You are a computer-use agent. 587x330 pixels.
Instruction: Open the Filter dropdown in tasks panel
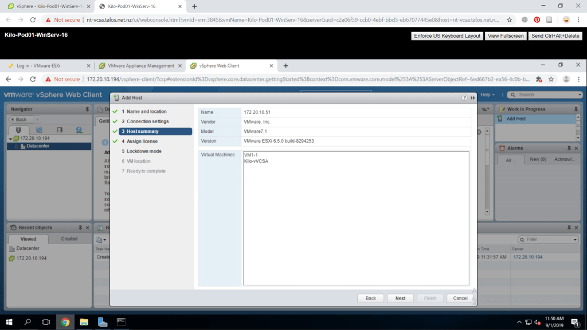[x=576, y=239]
